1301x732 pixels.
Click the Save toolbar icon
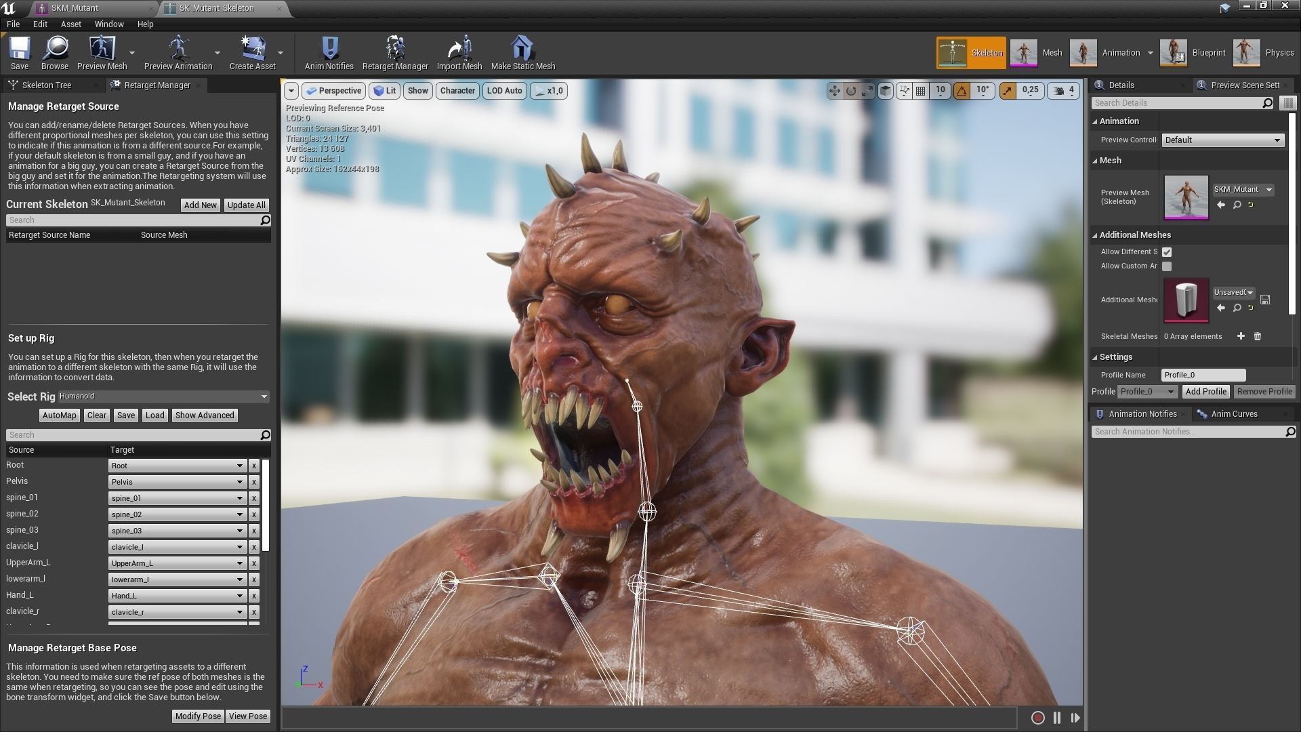[20, 52]
